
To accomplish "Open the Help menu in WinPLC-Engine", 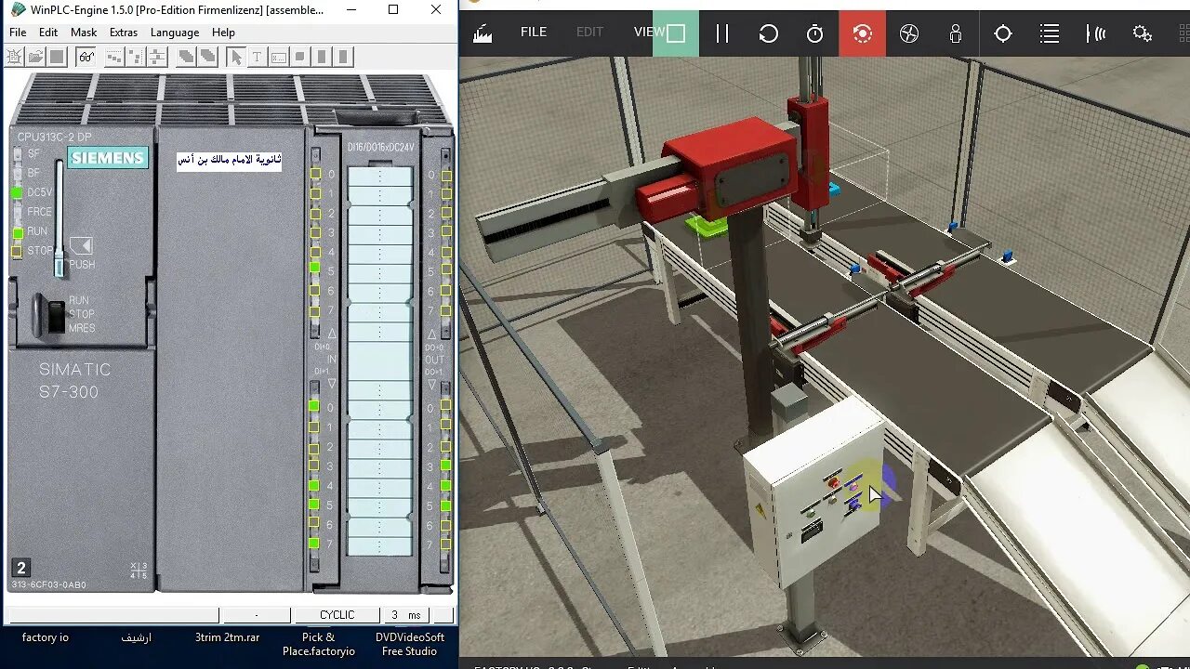I will 223,32.
